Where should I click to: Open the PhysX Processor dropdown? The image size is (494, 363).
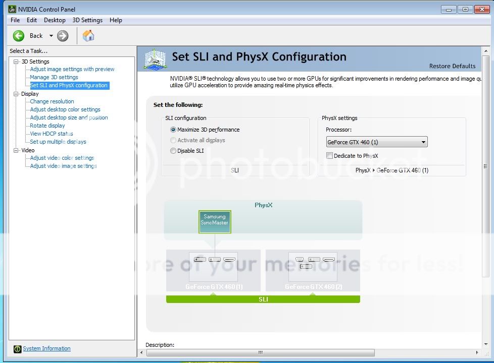[x=377, y=142]
